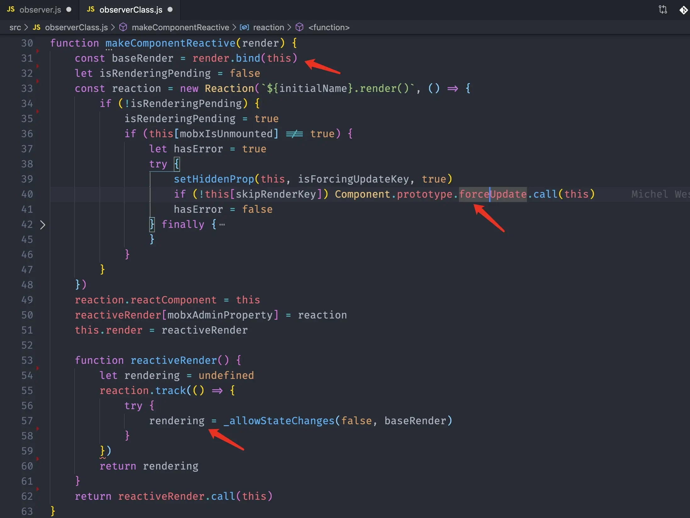Switch to the observerClass.js tab
This screenshot has width=690, height=518.
click(131, 9)
